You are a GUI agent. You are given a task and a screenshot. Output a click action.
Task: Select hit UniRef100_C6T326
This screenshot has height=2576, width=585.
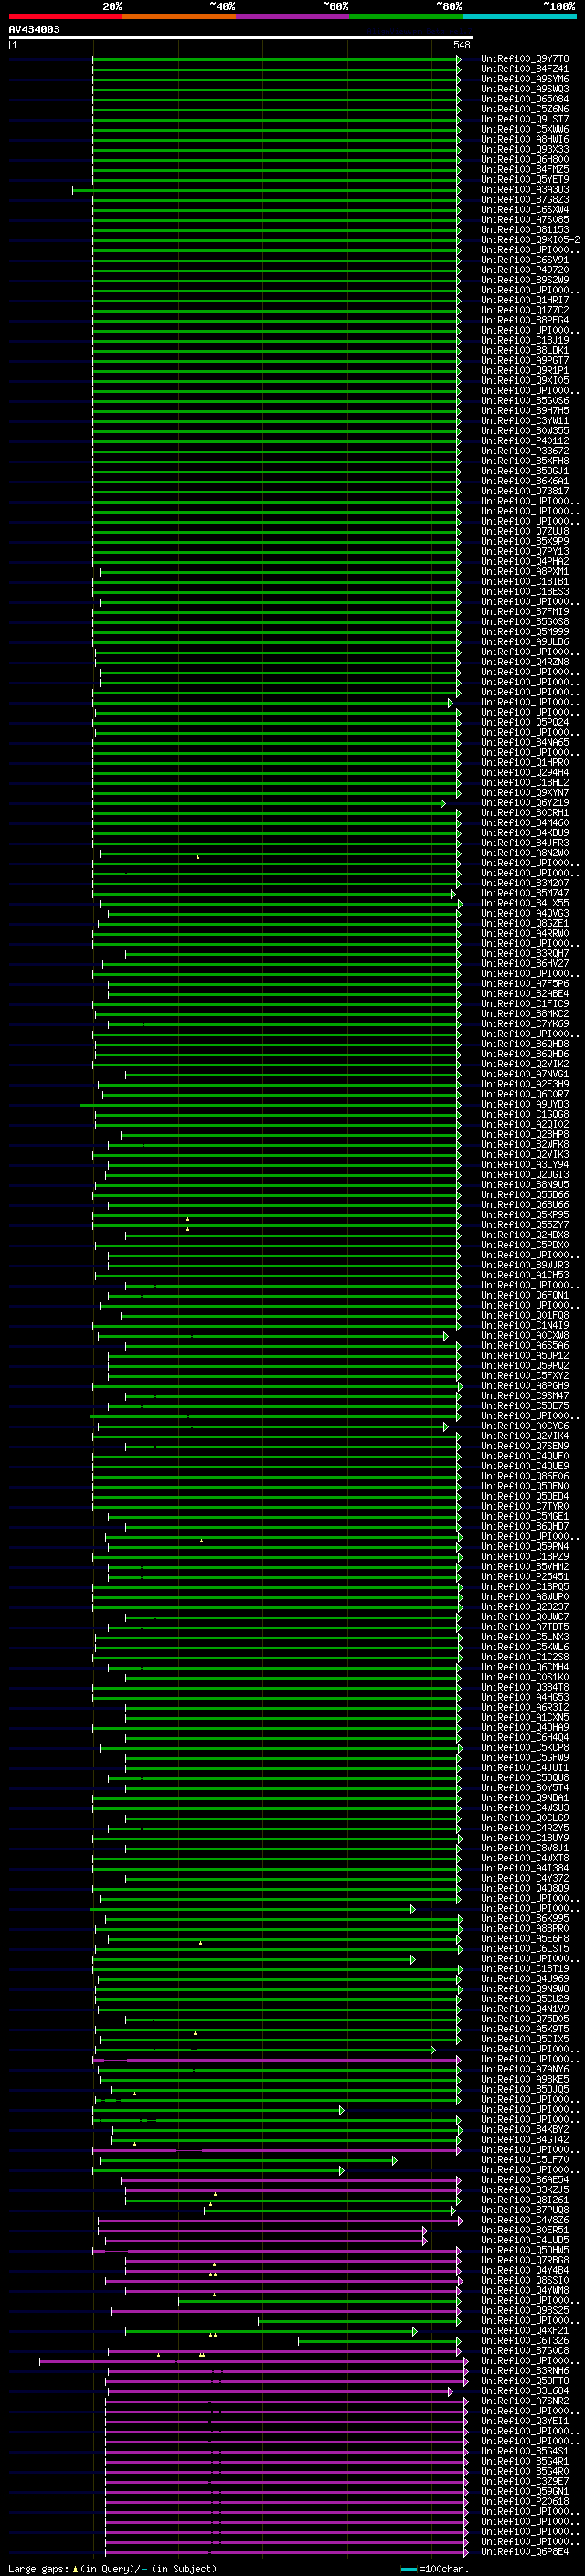pyautogui.click(x=525, y=2342)
